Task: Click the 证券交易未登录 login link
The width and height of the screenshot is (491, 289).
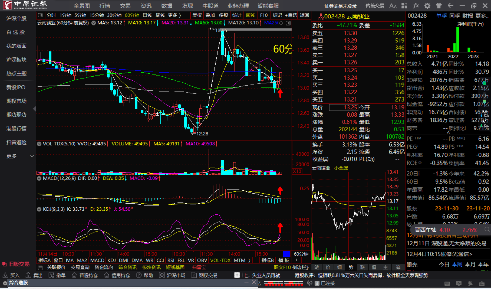Action: 341,6
